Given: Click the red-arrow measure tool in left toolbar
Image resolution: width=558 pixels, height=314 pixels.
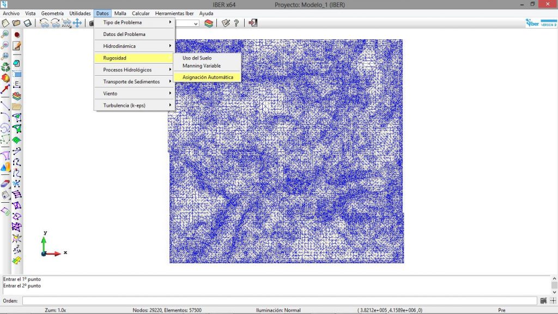Looking at the screenshot, I should (x=5, y=89).
